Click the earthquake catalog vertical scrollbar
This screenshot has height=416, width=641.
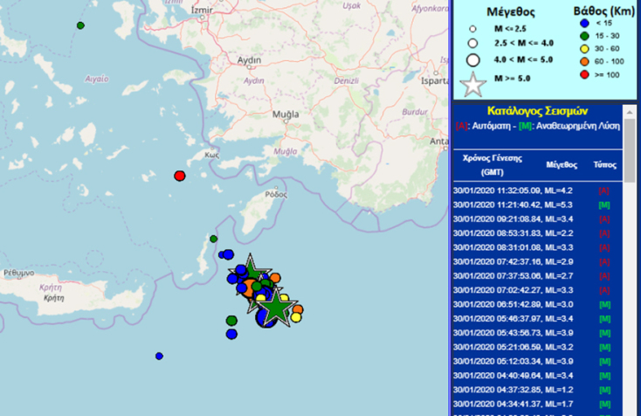pyautogui.click(x=631, y=262)
